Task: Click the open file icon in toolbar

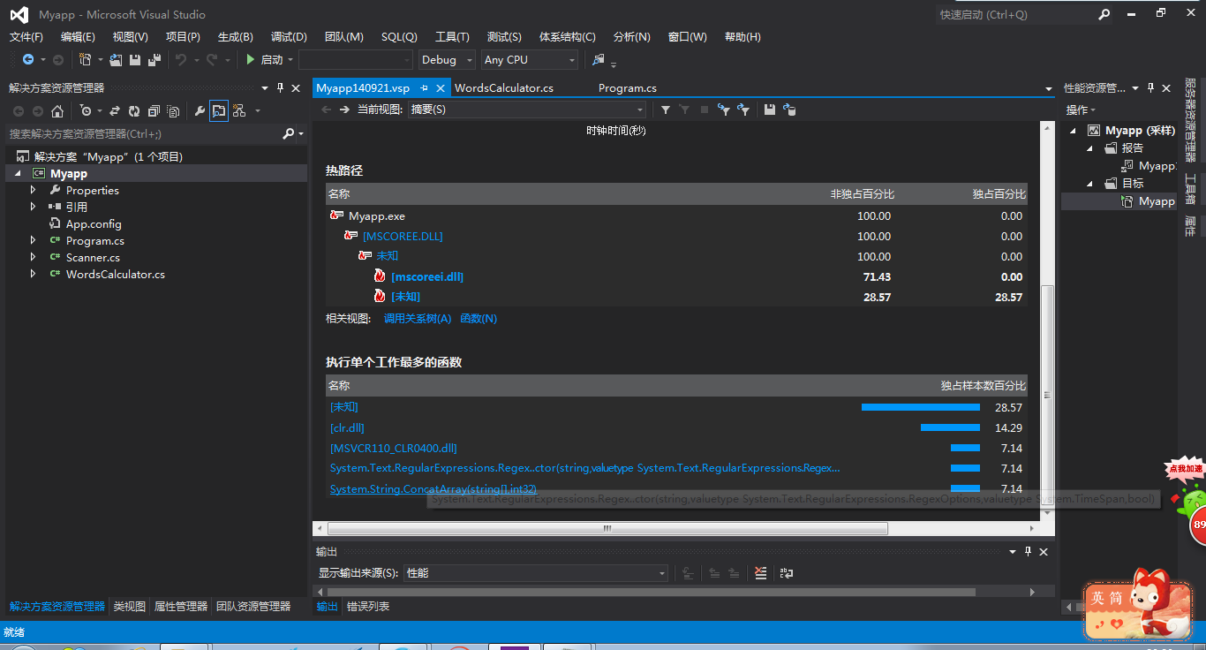Action: [x=116, y=60]
